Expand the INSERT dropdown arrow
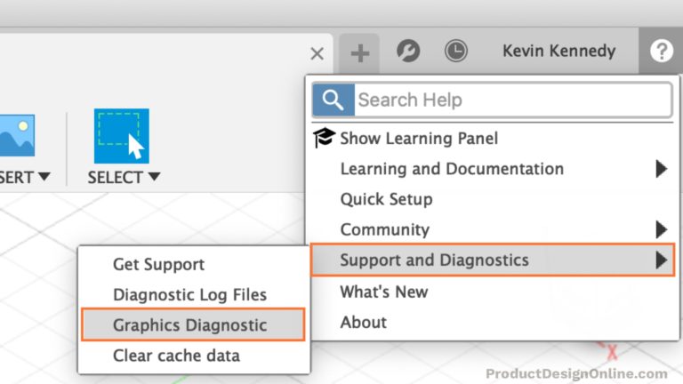The width and height of the screenshot is (683, 384). (44, 176)
